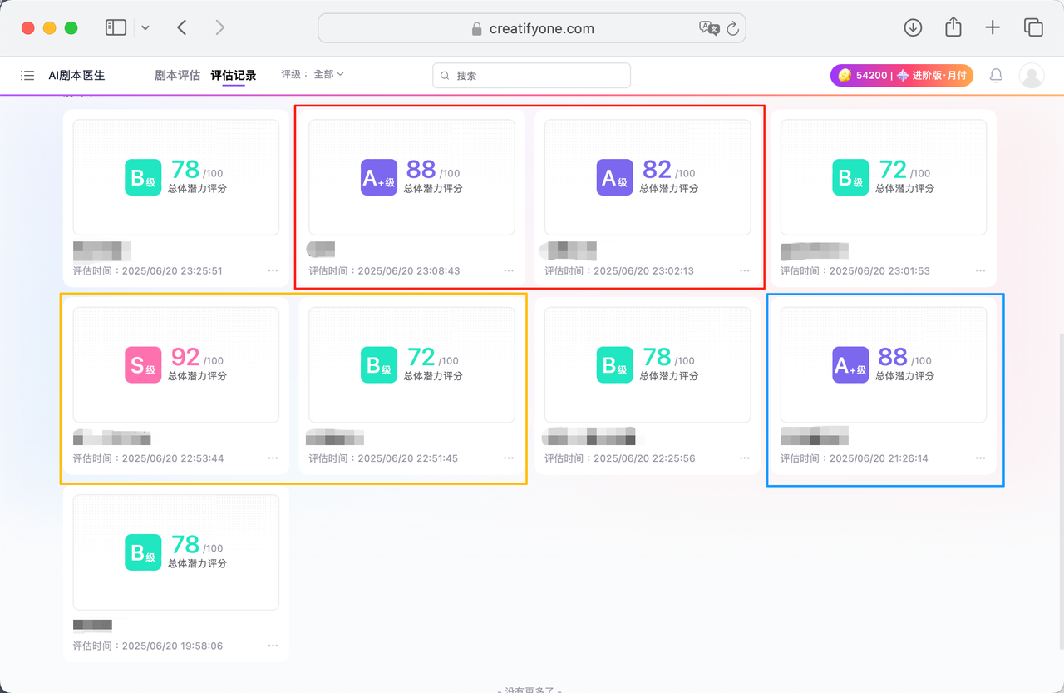Switch to the 剧本评估 tab
Viewport: 1064px width, 693px height.
click(177, 76)
